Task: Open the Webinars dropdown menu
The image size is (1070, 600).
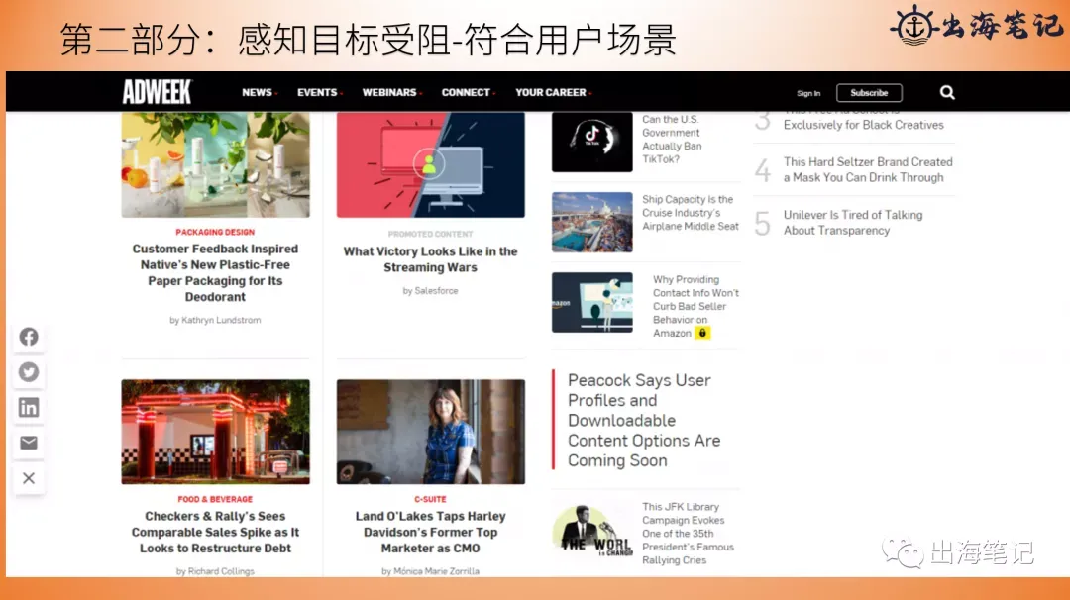Action: (x=390, y=92)
